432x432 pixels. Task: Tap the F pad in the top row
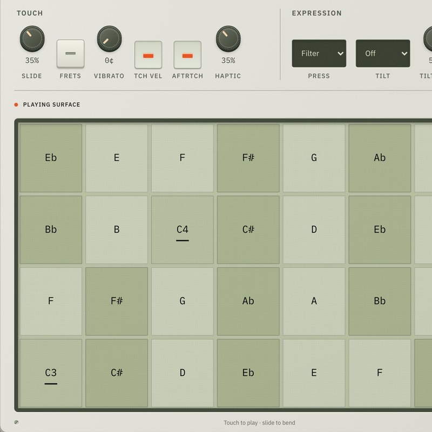[x=183, y=158]
